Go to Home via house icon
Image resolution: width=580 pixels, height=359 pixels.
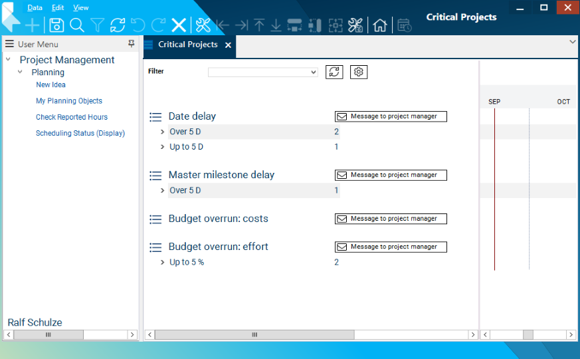[380, 25]
